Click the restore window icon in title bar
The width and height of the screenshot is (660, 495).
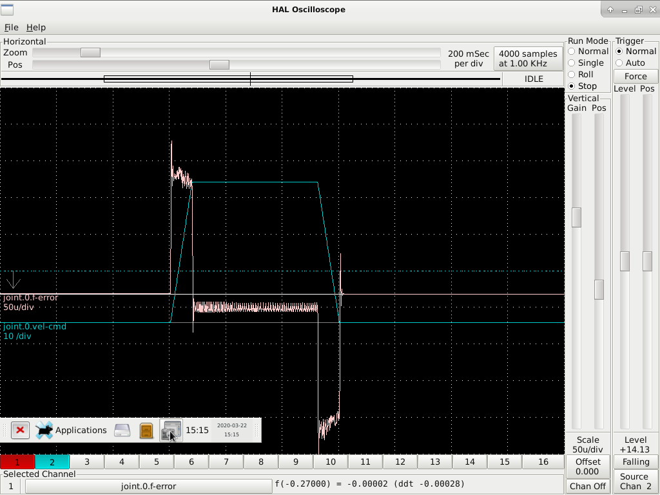coord(638,10)
